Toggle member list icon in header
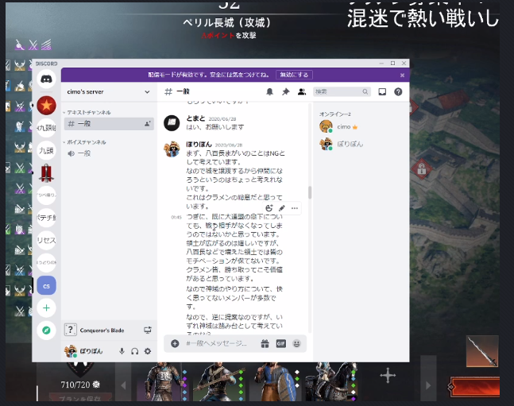The image size is (514, 406). (302, 92)
